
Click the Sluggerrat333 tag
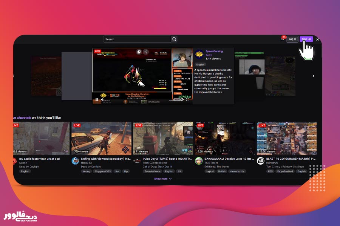pos(102,171)
